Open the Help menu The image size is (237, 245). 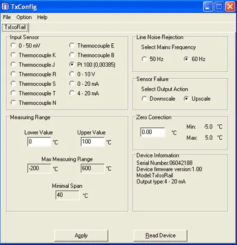(42, 17)
